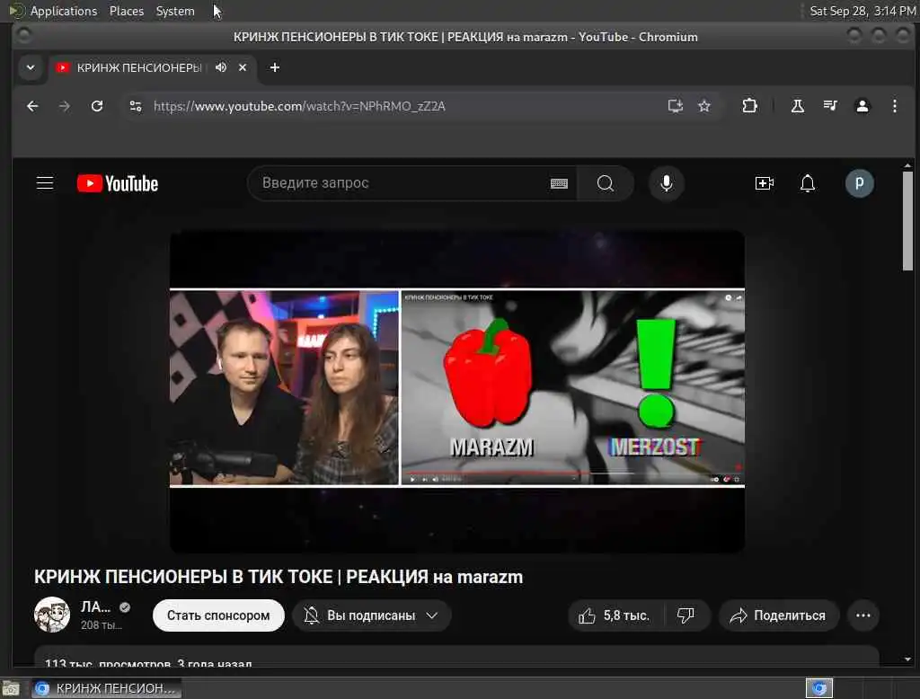
Task: Open YouTube notifications bell
Action: 808,183
